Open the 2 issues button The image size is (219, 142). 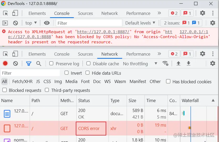coord(181,23)
